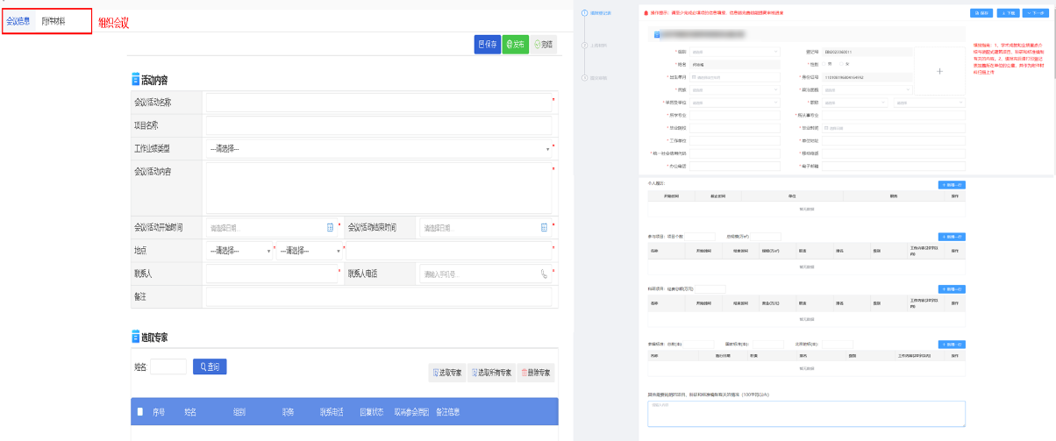Viewport: 1056px width, 441px height.
Task: Click the phone icon in 联系人电话 field
Action: (545, 274)
